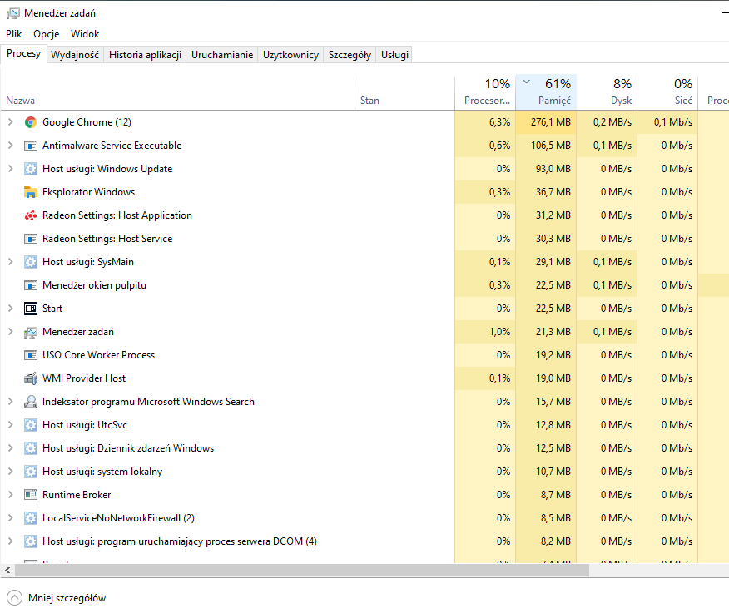This screenshot has height=608, width=729.
Task: Switch to the Wydajność tab
Action: 75,55
